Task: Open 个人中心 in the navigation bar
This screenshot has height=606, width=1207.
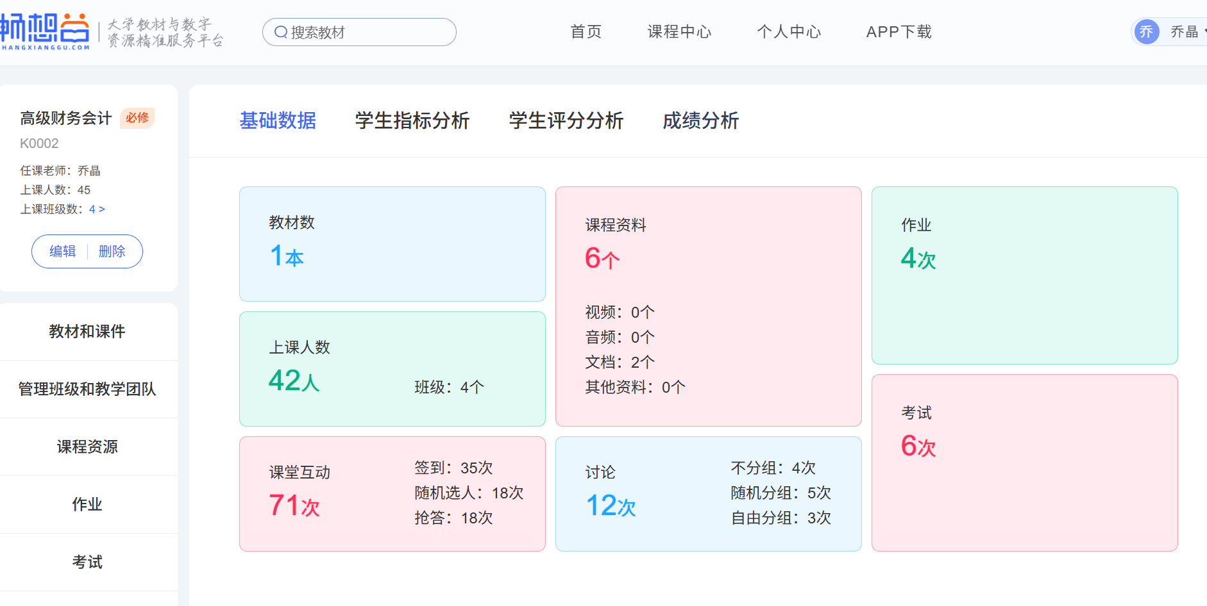Action: coord(788,32)
